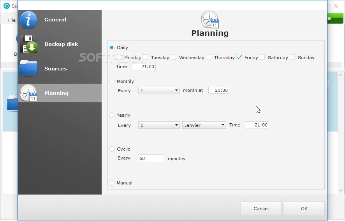
Task: Click the green button in background window
Action: click(x=335, y=18)
